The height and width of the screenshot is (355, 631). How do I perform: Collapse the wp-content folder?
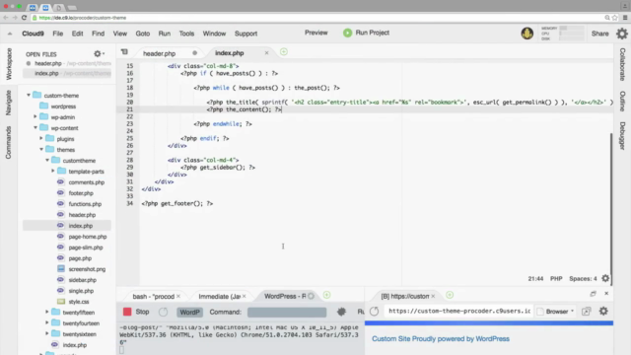coord(35,127)
